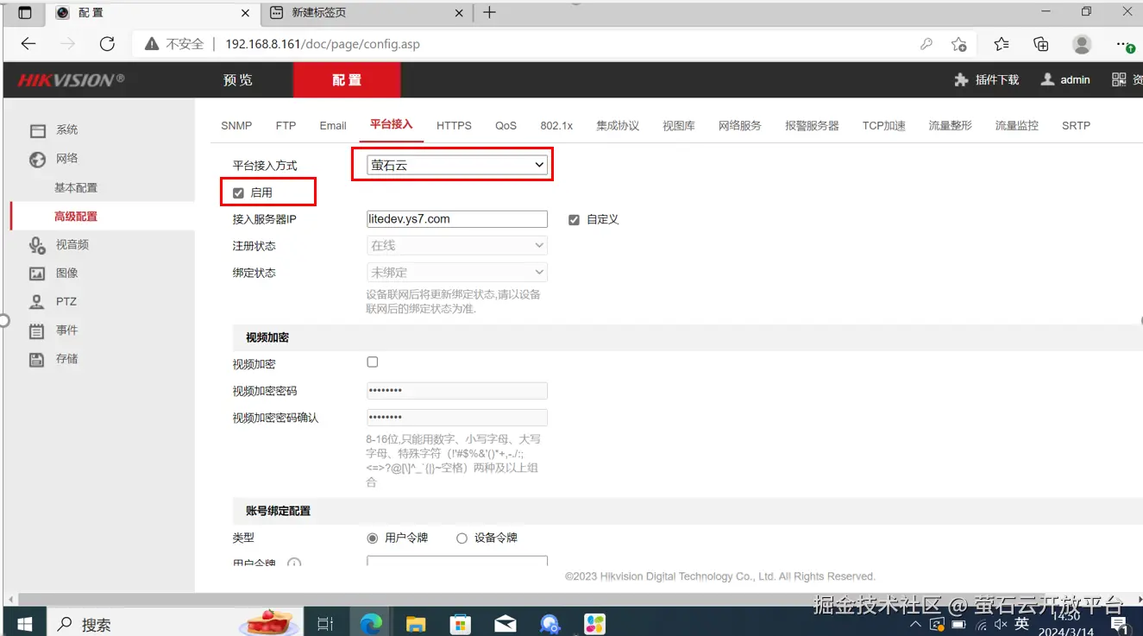Switch to the 流量监控 tab

tap(1017, 126)
